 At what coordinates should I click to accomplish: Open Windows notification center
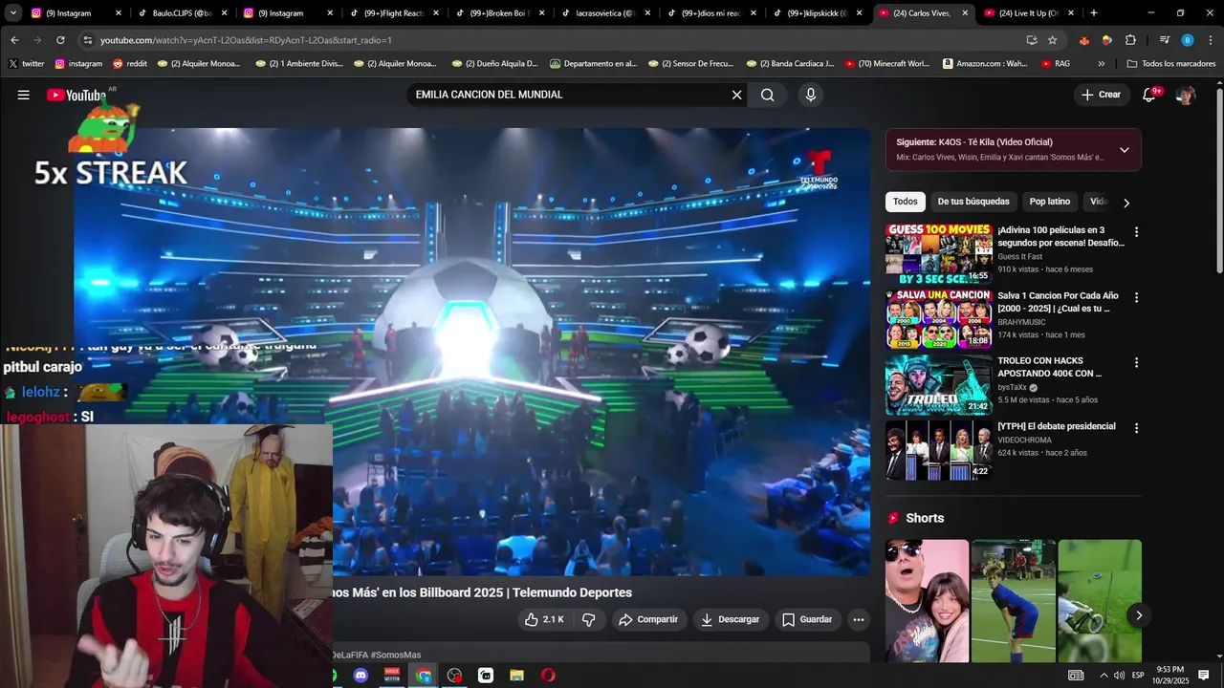pos(1204,676)
